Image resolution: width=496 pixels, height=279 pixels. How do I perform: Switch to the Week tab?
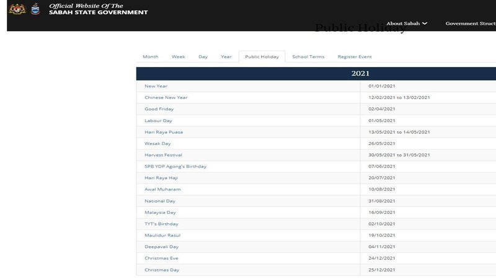[x=178, y=57]
